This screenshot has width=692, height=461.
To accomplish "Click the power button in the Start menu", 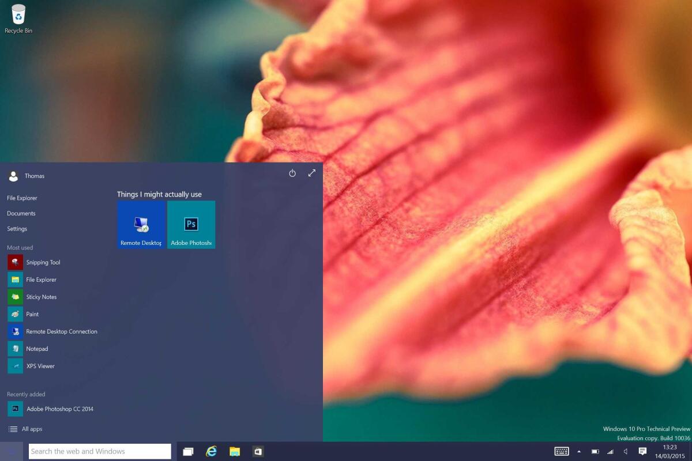I will click(292, 172).
